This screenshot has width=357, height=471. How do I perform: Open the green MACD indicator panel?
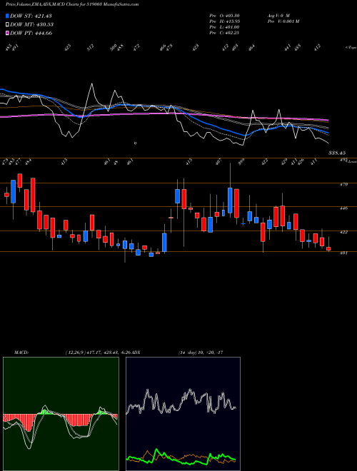pos(61,414)
